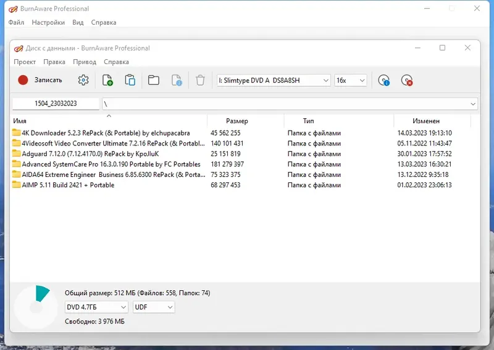494x350 pixels.
Task: Open the 16x burn speed dropdown
Action: tap(350, 80)
